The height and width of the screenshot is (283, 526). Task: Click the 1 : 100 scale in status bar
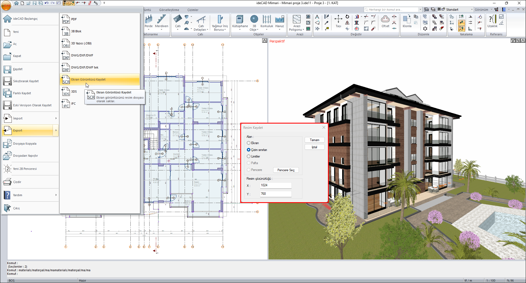[x=491, y=281]
